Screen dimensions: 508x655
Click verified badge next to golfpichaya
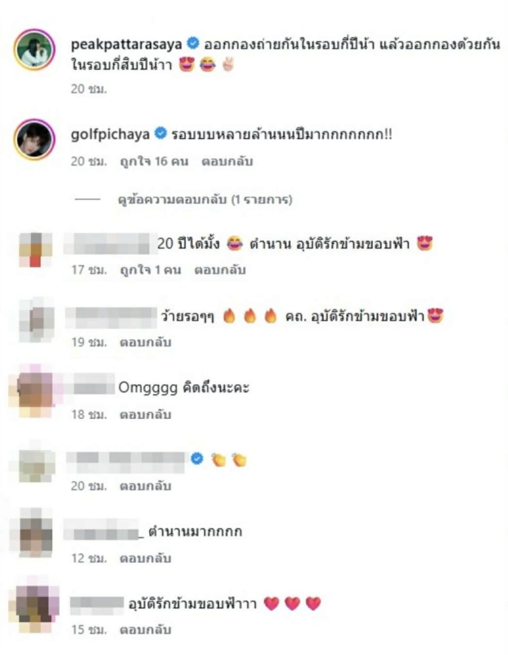pyautogui.click(x=161, y=133)
